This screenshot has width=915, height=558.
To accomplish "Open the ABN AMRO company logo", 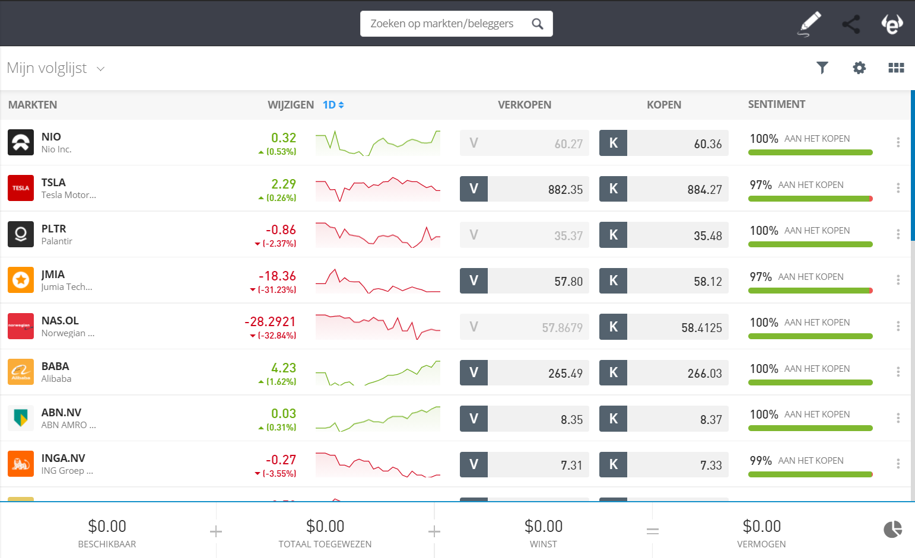I will (21, 418).
